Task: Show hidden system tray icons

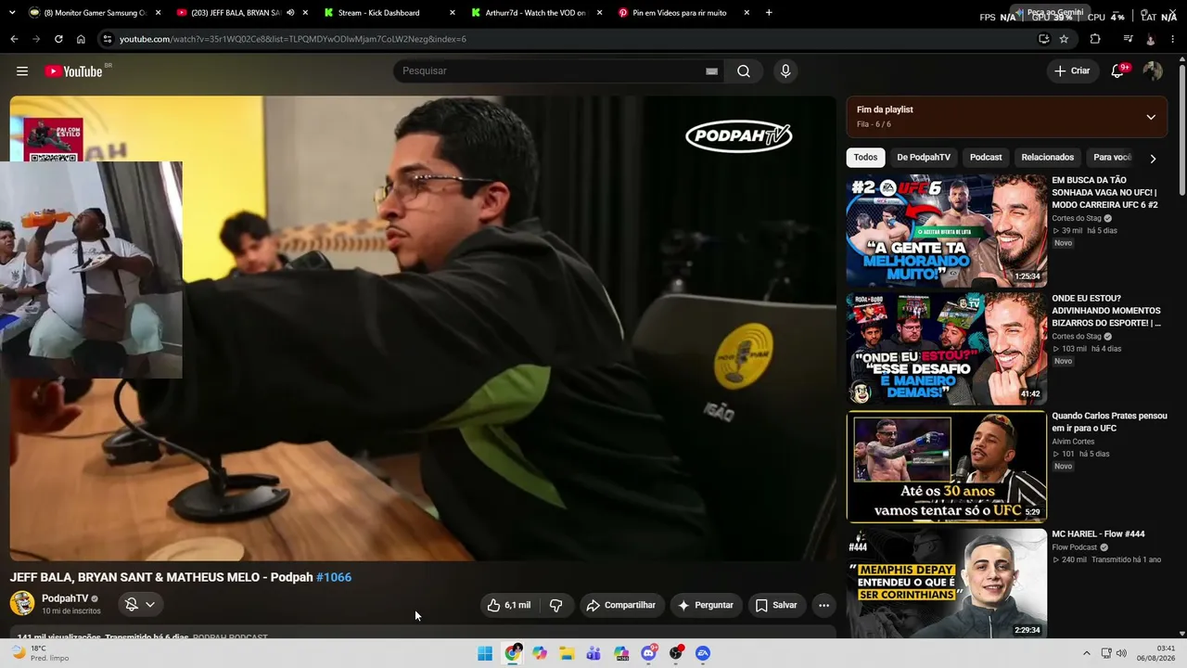Action: point(1087,653)
